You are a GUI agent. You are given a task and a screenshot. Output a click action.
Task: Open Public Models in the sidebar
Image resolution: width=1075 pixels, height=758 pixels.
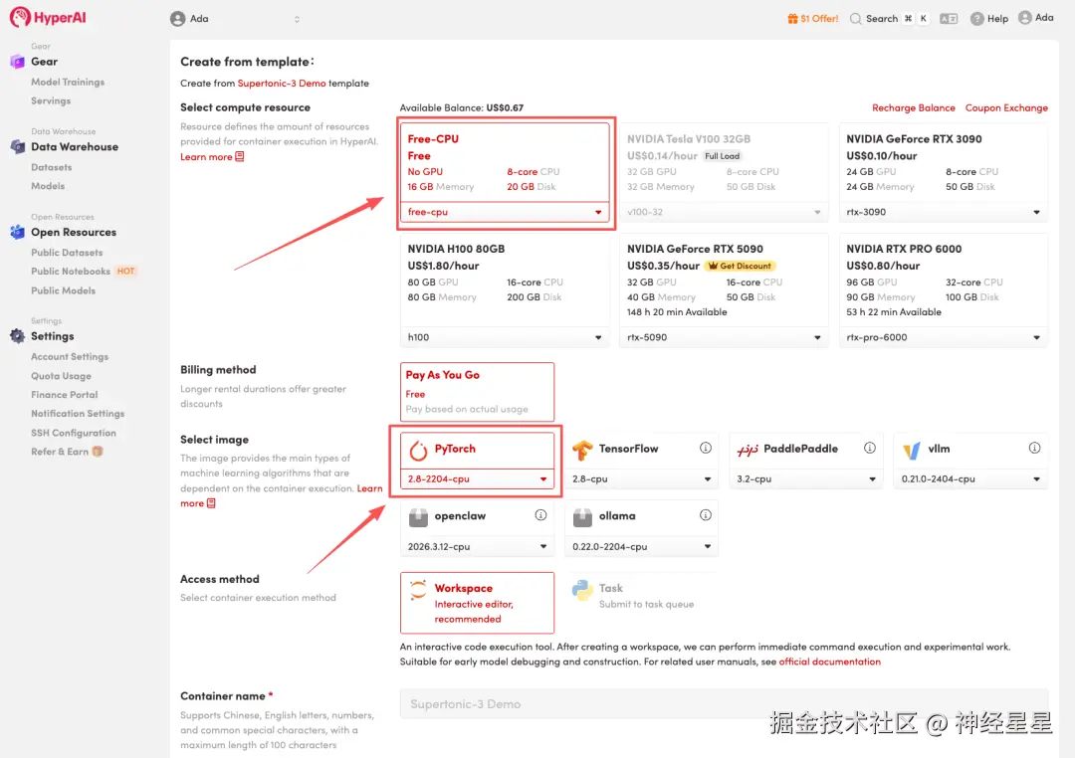(63, 290)
